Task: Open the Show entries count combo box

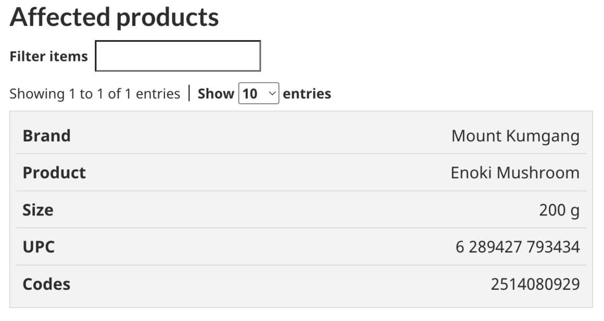Action: (258, 94)
